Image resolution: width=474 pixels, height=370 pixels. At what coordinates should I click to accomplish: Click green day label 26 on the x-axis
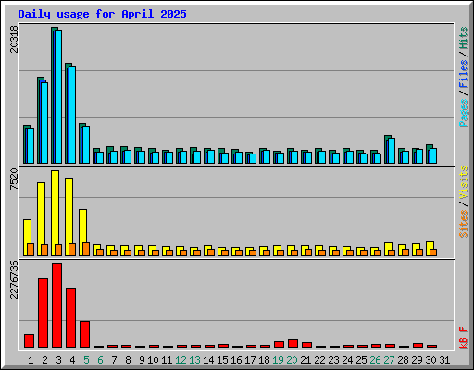pyautogui.click(x=375, y=360)
